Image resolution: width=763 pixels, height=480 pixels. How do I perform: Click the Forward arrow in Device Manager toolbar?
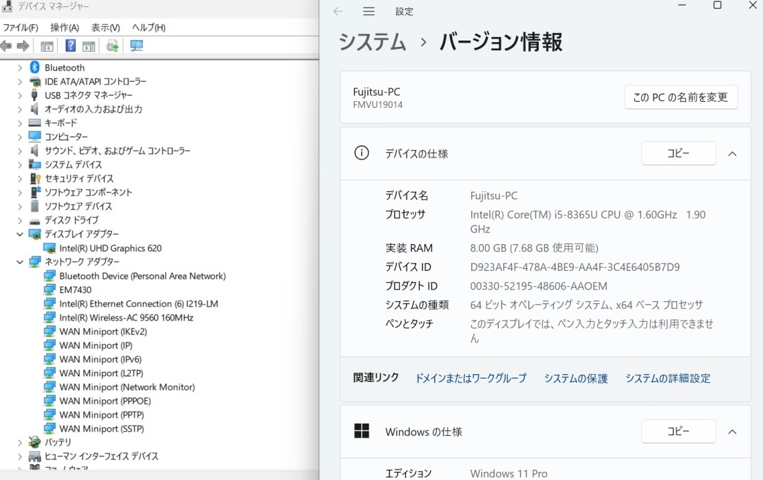coord(23,46)
